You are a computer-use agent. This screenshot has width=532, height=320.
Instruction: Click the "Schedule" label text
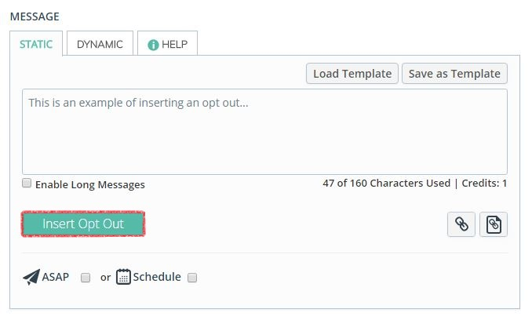pos(157,277)
